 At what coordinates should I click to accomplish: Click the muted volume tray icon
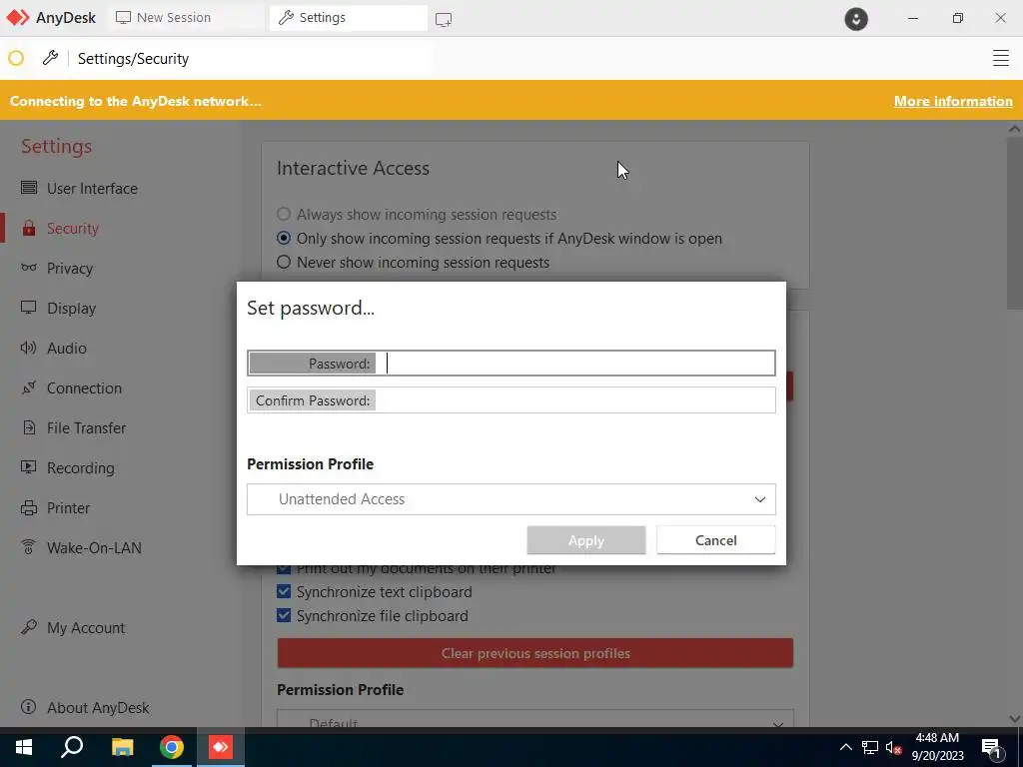point(893,747)
